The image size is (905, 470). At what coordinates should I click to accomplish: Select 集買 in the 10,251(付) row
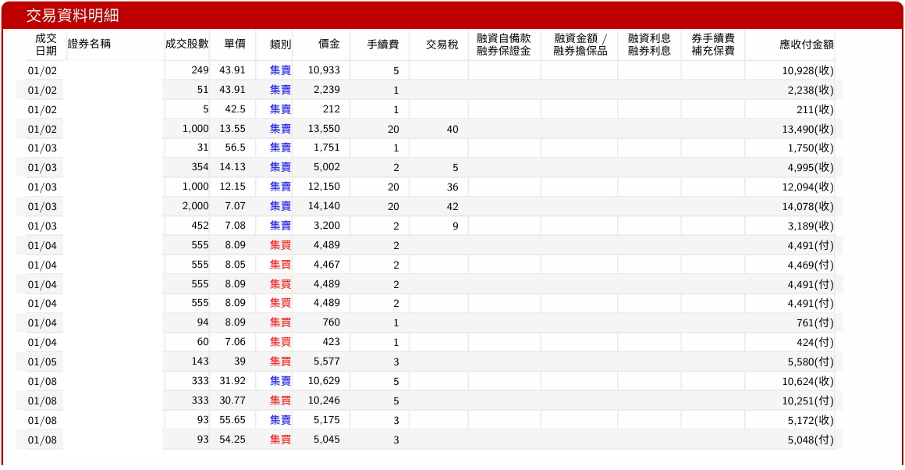click(280, 401)
